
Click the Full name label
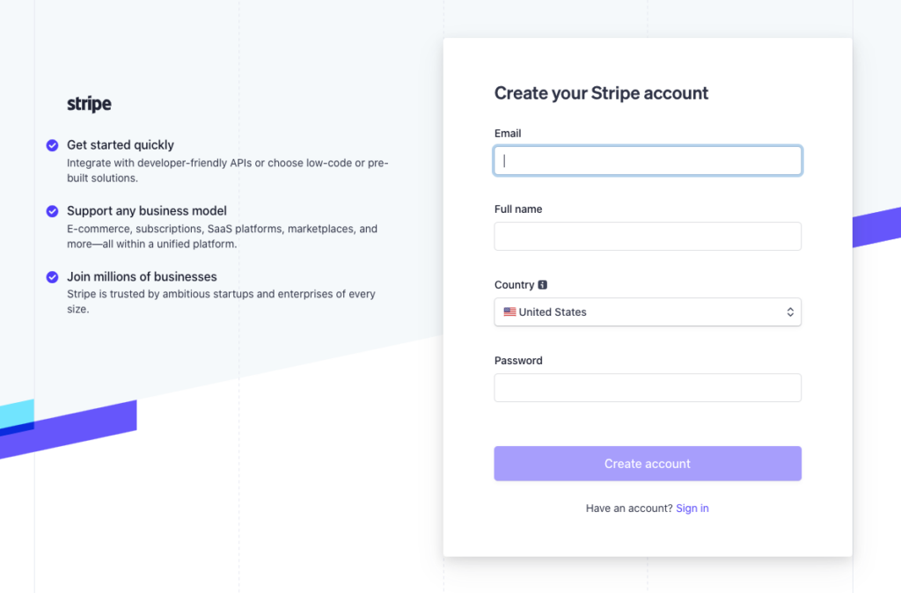click(518, 209)
